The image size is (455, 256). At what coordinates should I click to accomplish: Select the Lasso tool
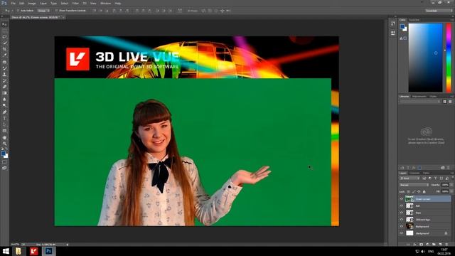tap(4, 36)
